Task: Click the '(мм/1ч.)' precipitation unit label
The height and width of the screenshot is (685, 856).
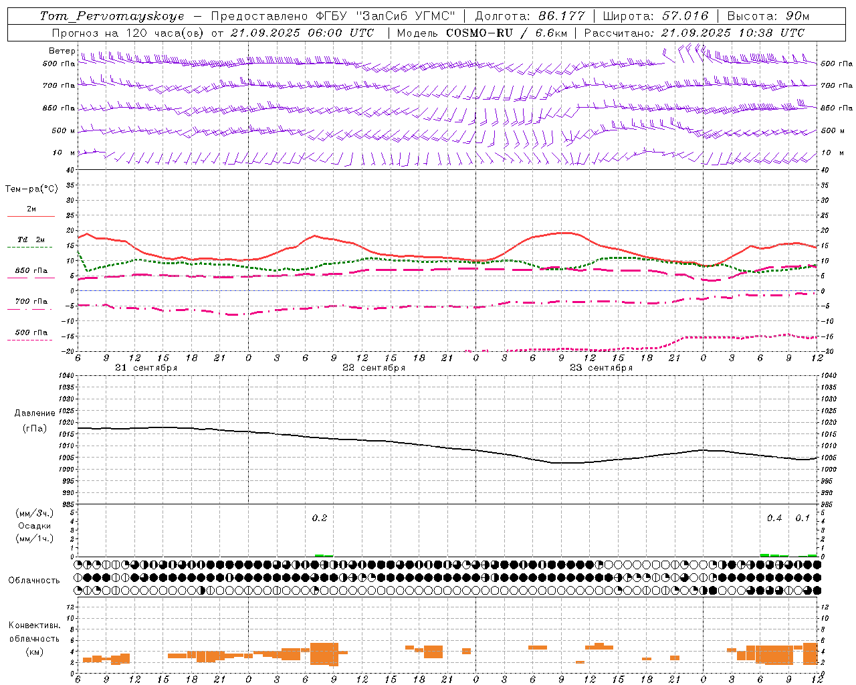Action: tap(35, 539)
